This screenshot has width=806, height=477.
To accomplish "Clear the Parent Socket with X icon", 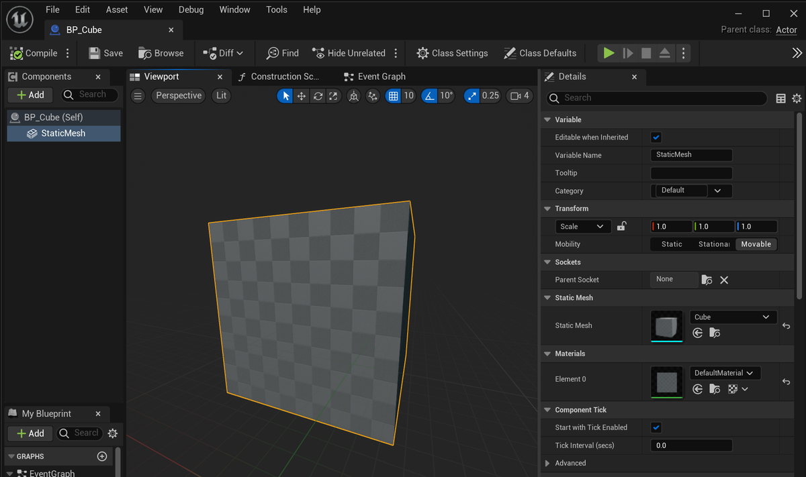I will click(724, 280).
